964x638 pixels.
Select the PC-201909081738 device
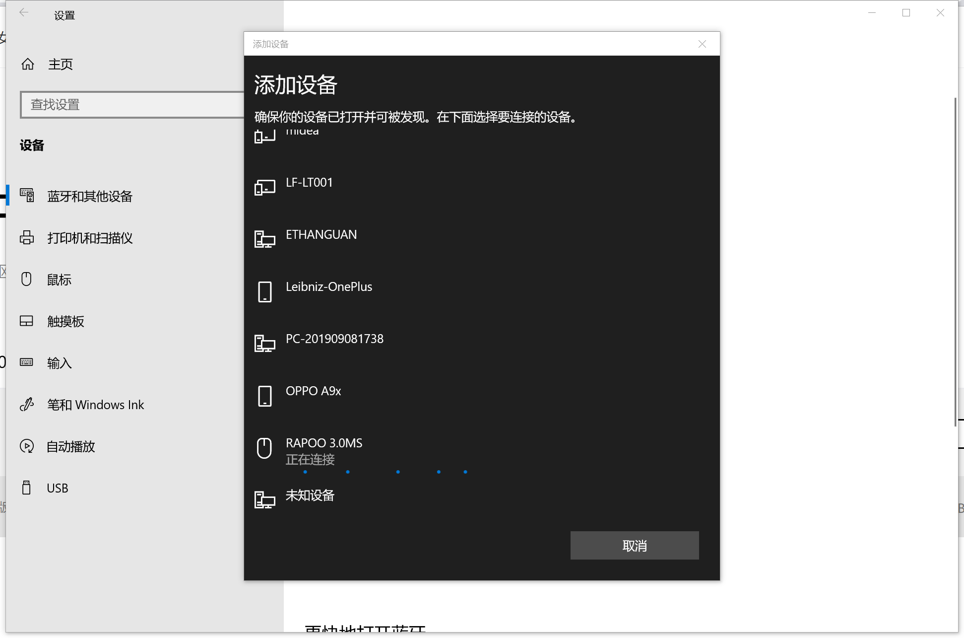(334, 339)
